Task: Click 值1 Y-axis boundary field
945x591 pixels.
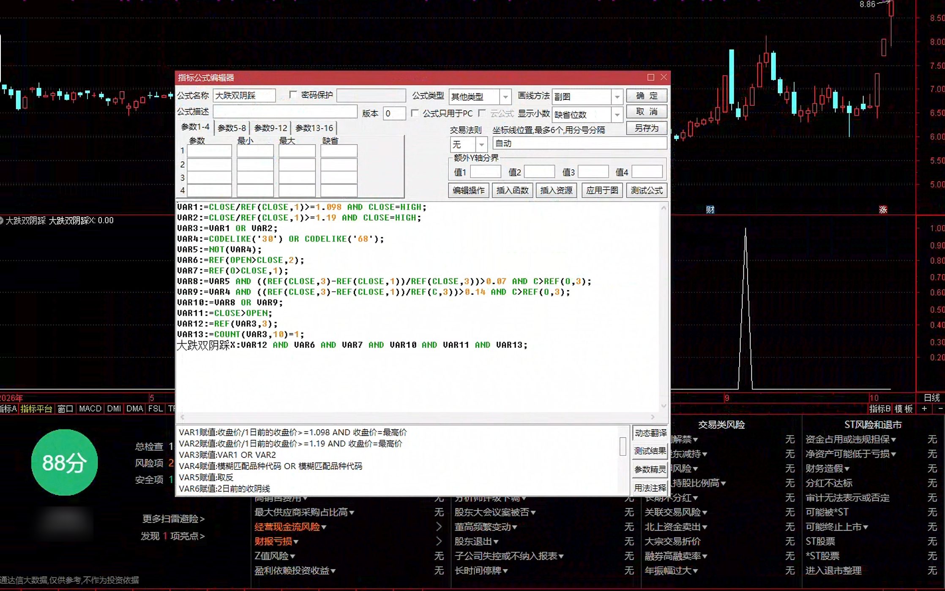Action: (x=485, y=172)
